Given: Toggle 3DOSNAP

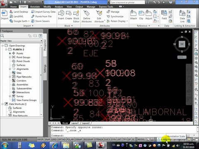Looking at the screenshot, I should coord(88,139).
